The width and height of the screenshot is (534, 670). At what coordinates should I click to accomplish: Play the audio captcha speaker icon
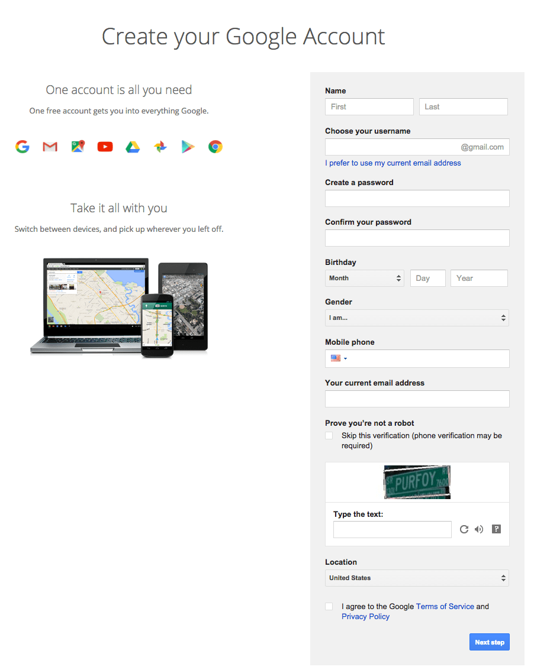[479, 529]
